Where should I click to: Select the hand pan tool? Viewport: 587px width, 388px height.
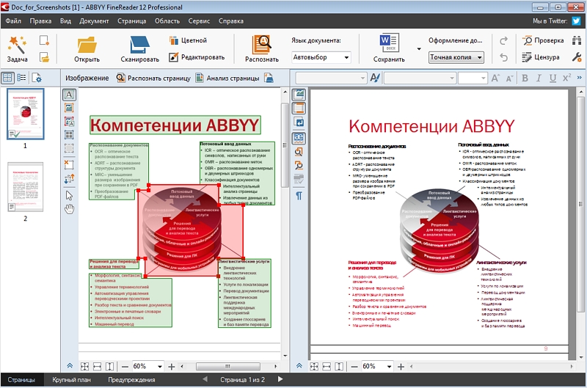(x=69, y=209)
